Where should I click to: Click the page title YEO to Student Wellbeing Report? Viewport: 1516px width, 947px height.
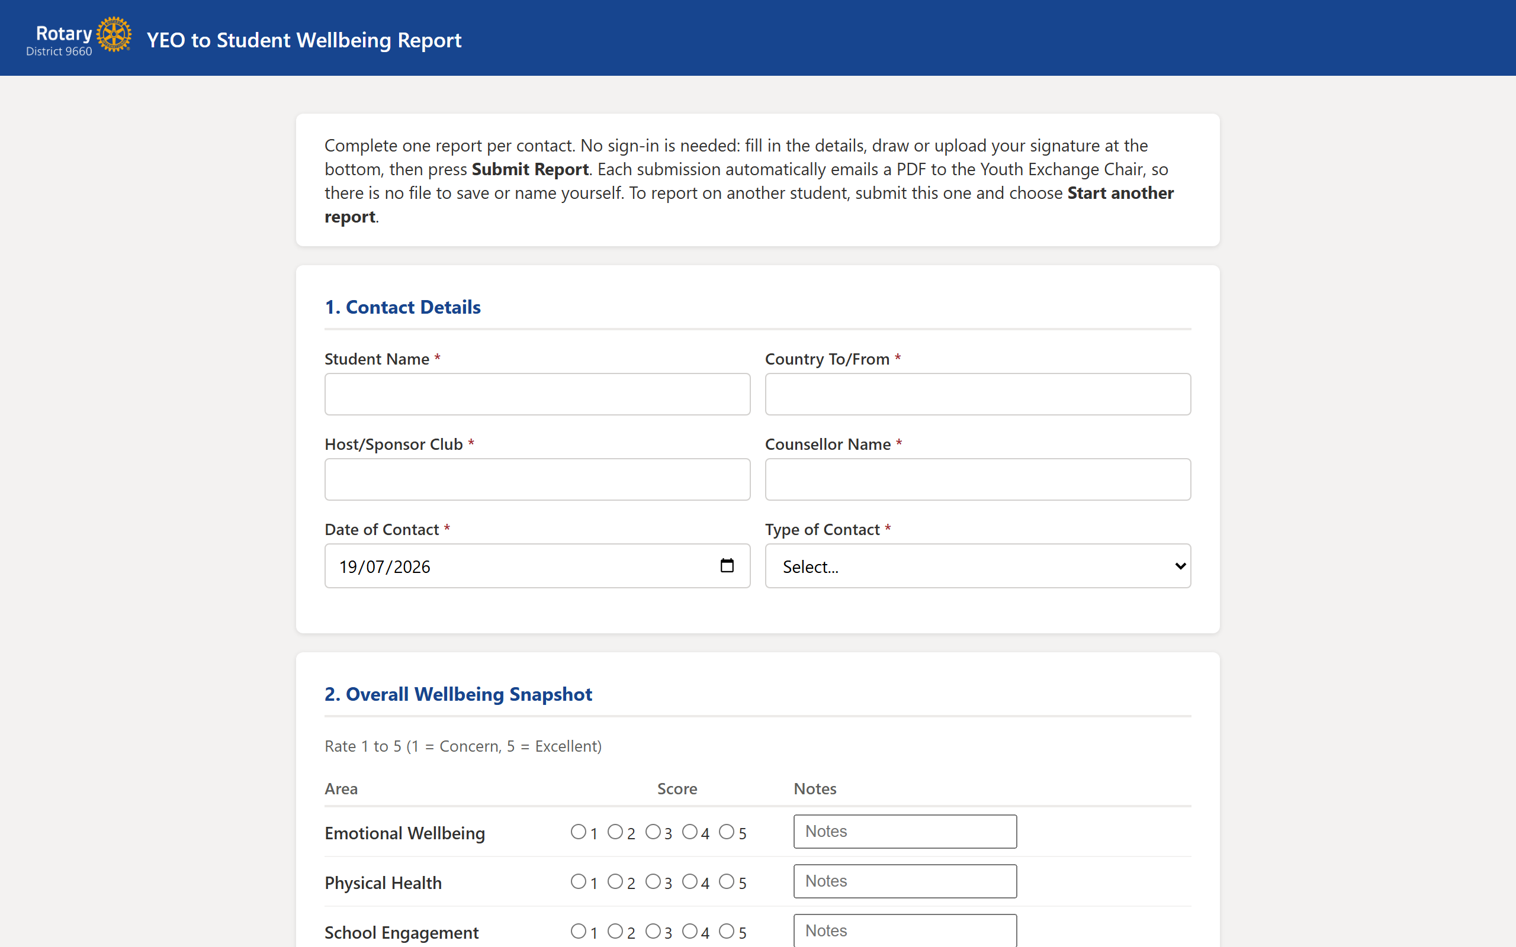click(304, 40)
